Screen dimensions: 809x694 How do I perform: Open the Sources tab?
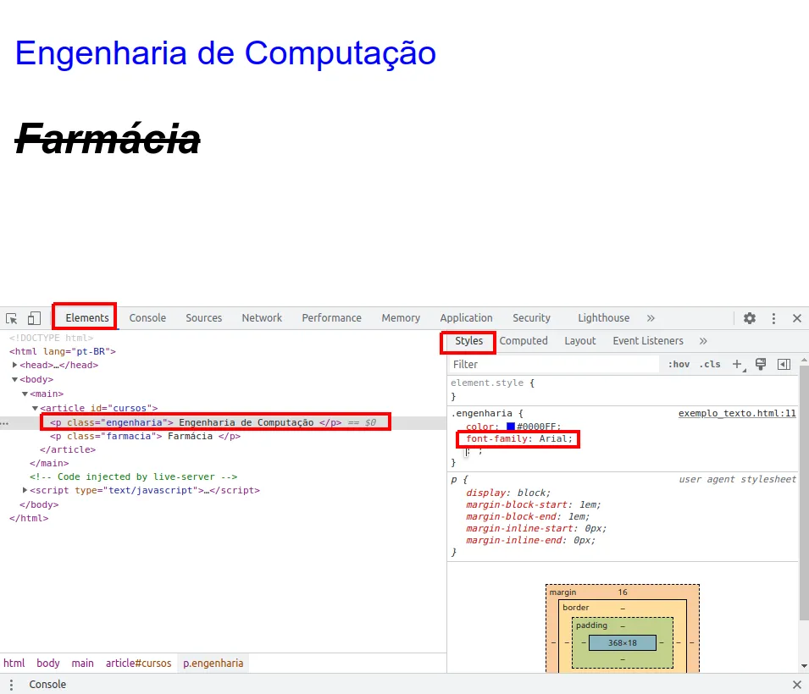click(x=204, y=318)
